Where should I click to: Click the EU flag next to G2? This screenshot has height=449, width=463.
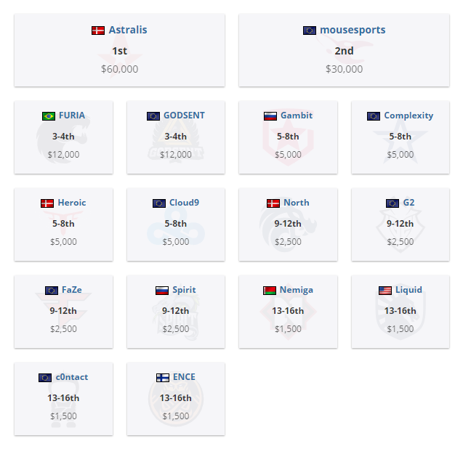tap(392, 203)
